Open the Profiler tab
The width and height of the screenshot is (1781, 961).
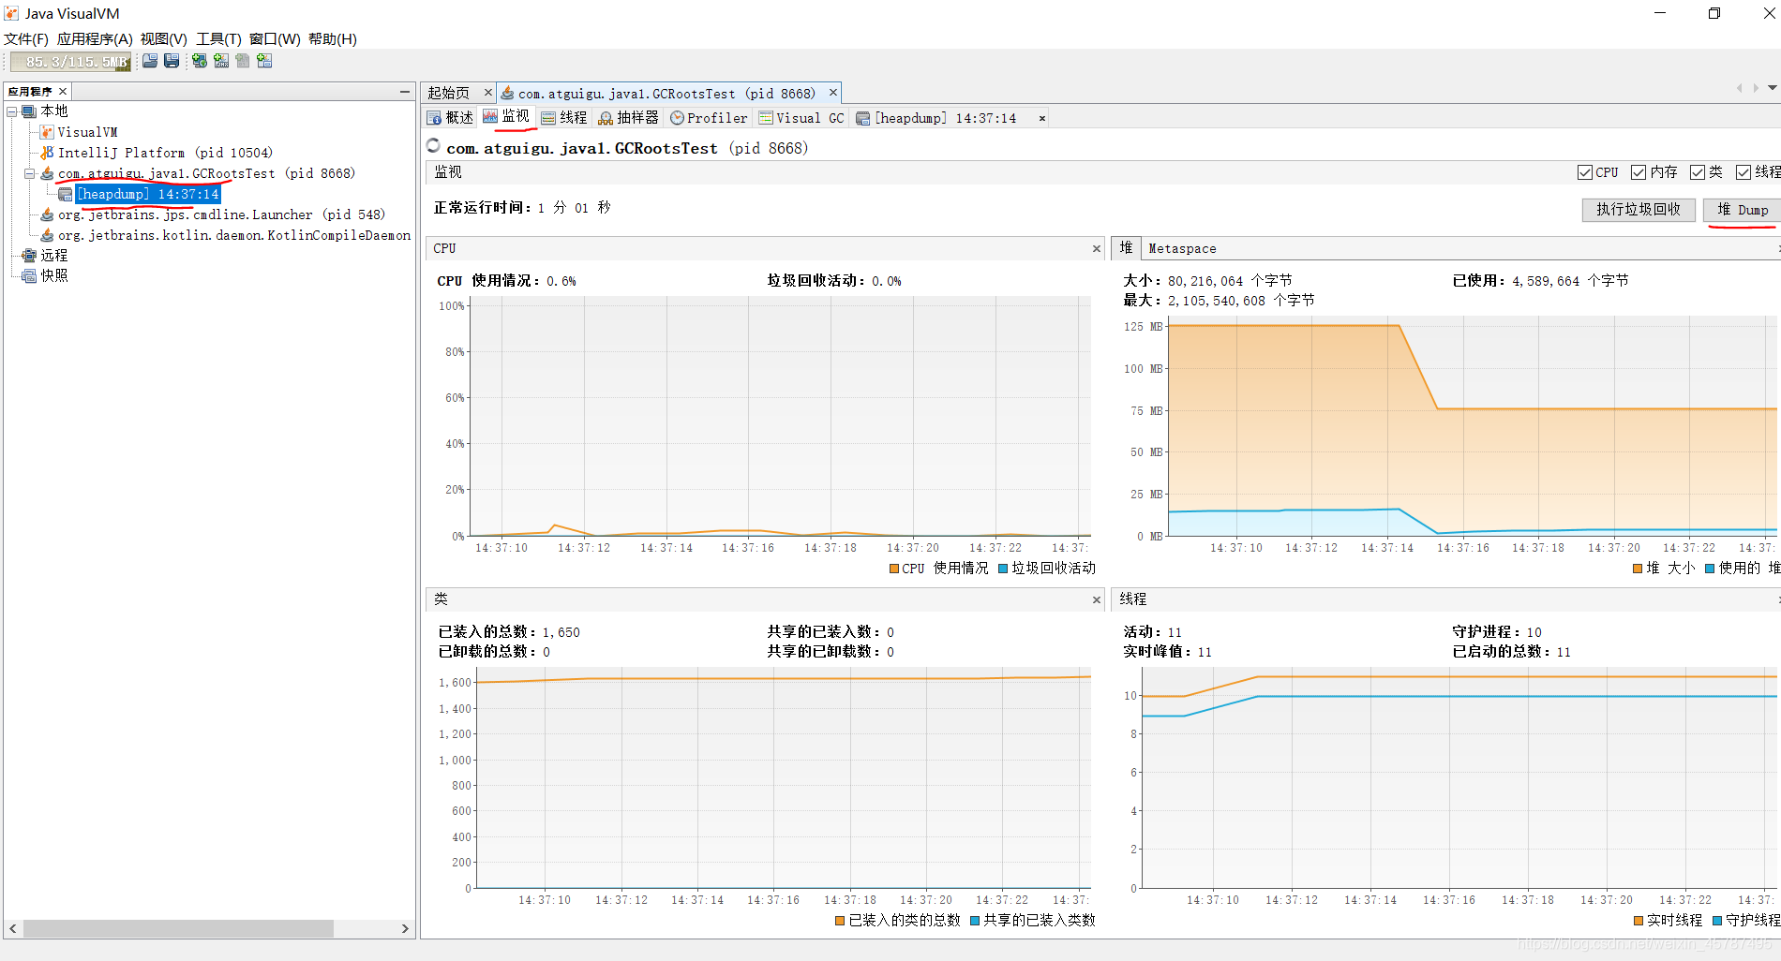tap(709, 117)
